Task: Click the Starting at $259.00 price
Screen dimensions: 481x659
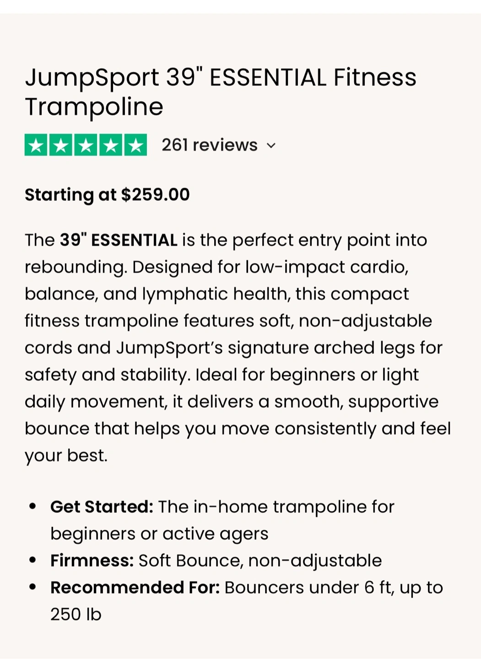Action: tap(107, 194)
